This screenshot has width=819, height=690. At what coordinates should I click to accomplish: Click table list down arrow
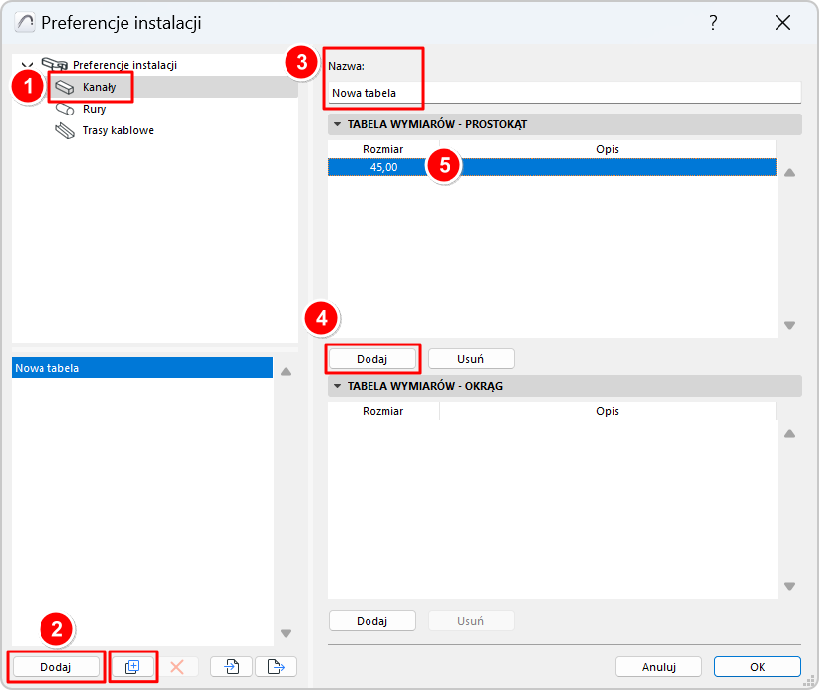click(286, 633)
